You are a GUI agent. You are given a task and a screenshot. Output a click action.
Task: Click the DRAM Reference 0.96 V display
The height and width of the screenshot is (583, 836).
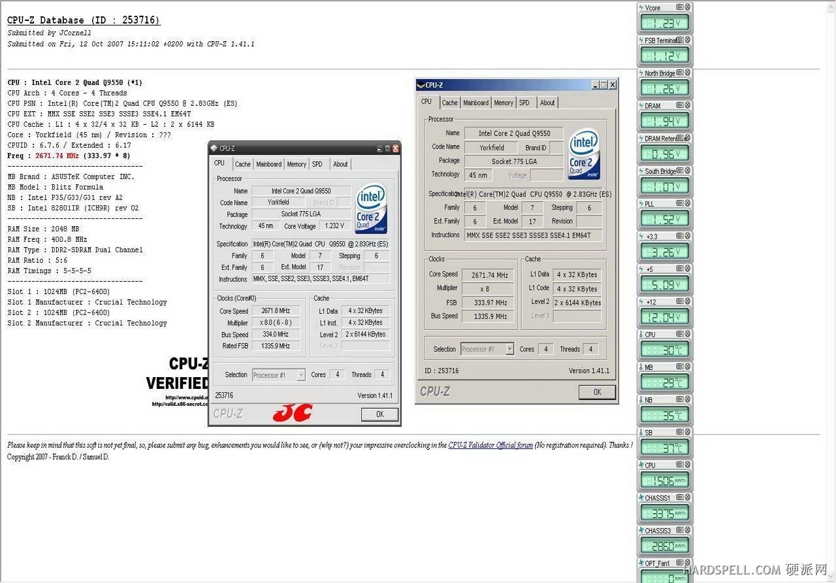click(x=664, y=154)
